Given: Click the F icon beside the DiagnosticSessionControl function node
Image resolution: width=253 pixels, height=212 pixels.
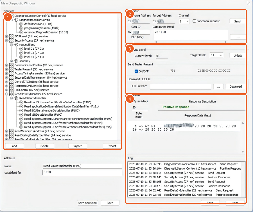Looking at the screenshot, I should point(16,20).
